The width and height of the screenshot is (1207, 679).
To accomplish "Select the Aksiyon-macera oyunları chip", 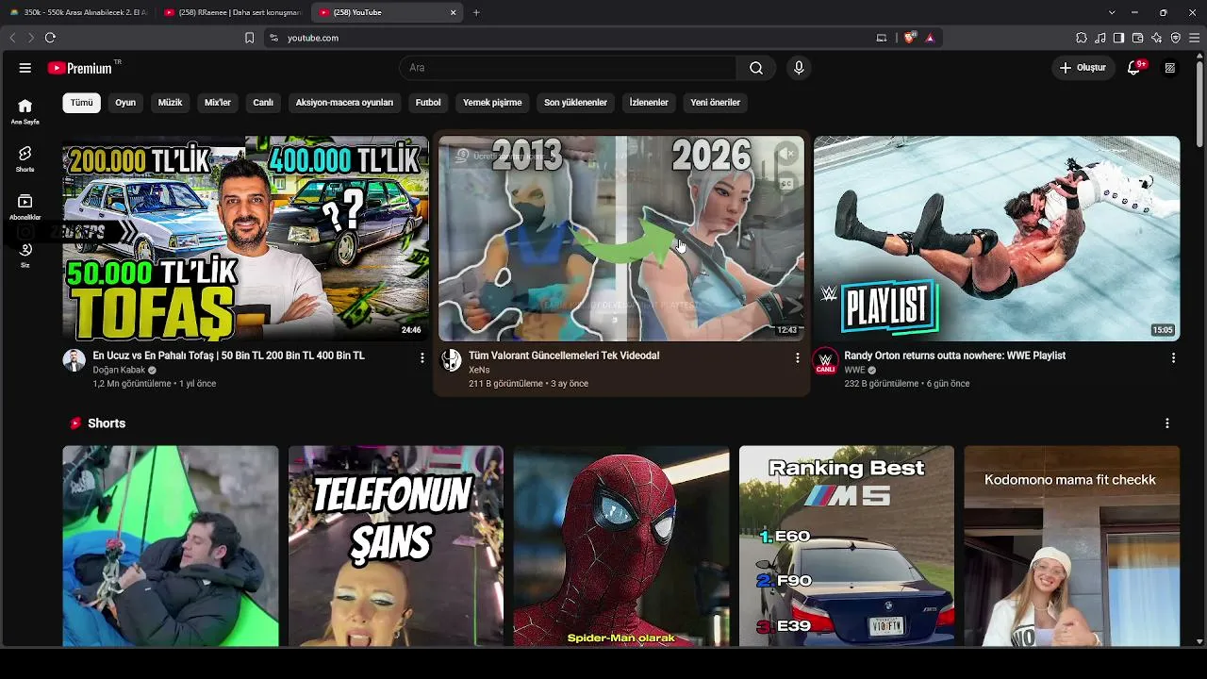I will (x=344, y=103).
